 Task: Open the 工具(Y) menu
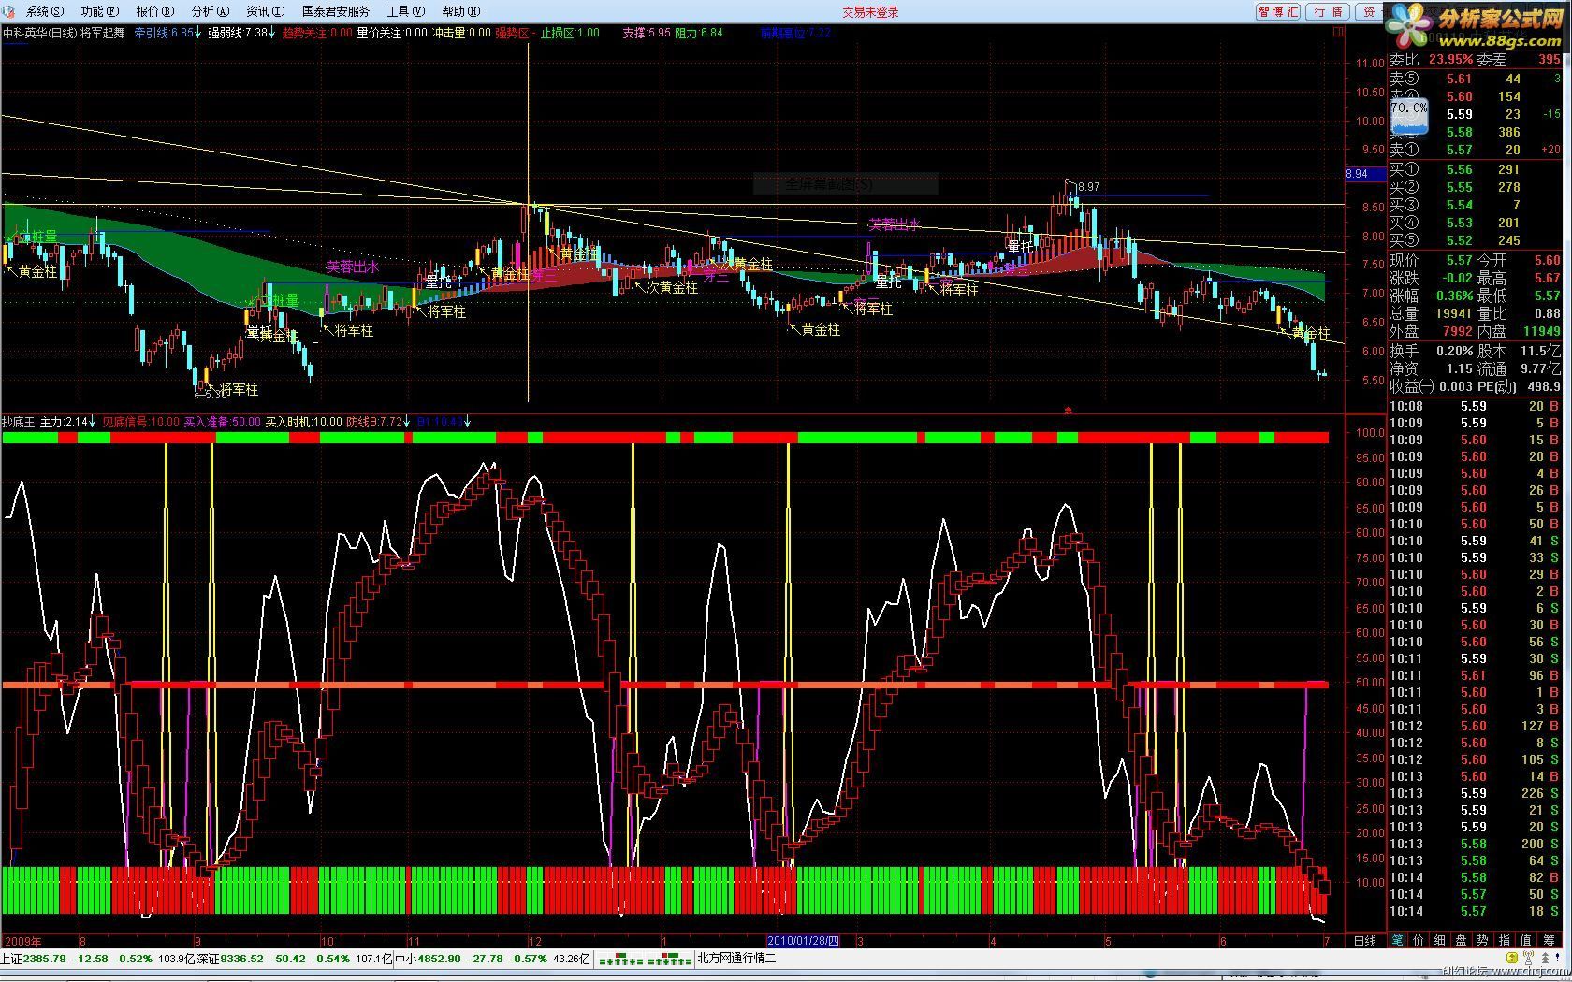coord(405,11)
